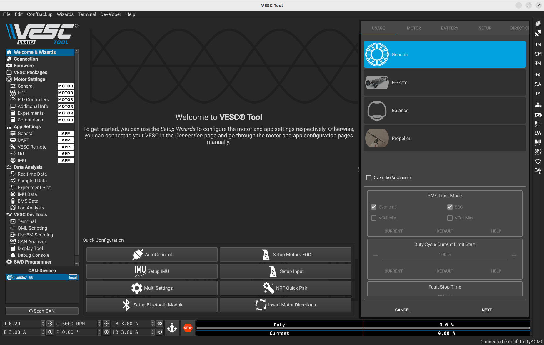This screenshot has height=345, width=544.
Task: Click the gamepad control icon
Action: point(538,115)
